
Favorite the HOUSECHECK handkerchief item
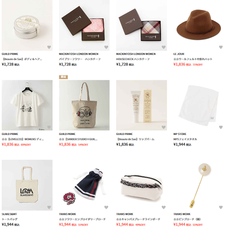pyautogui.click(x=163, y=47)
